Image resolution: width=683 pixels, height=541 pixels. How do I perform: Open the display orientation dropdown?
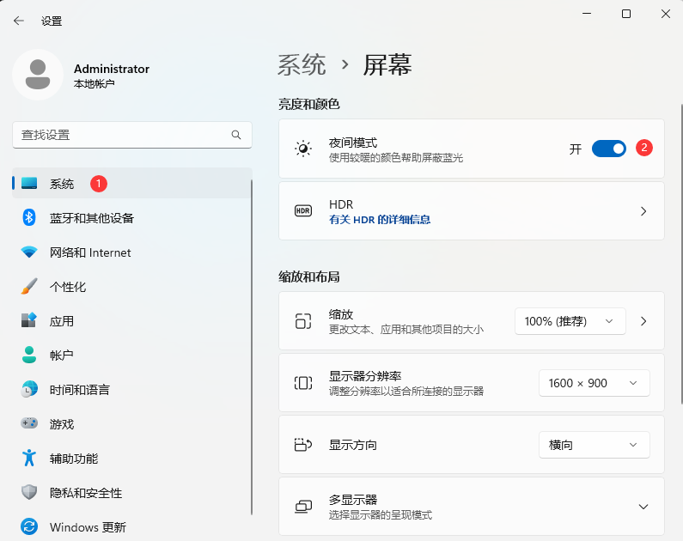[x=594, y=445]
